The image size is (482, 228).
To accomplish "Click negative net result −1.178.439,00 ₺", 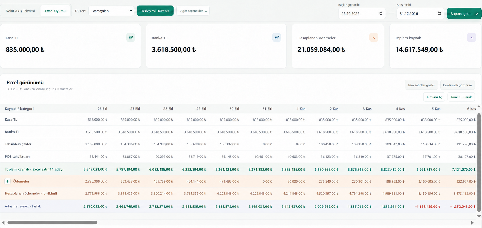I will (427, 206).
